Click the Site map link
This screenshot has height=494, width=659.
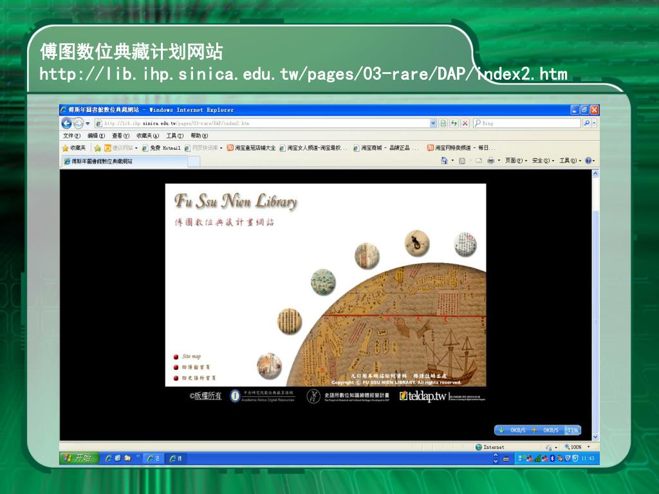[191, 356]
